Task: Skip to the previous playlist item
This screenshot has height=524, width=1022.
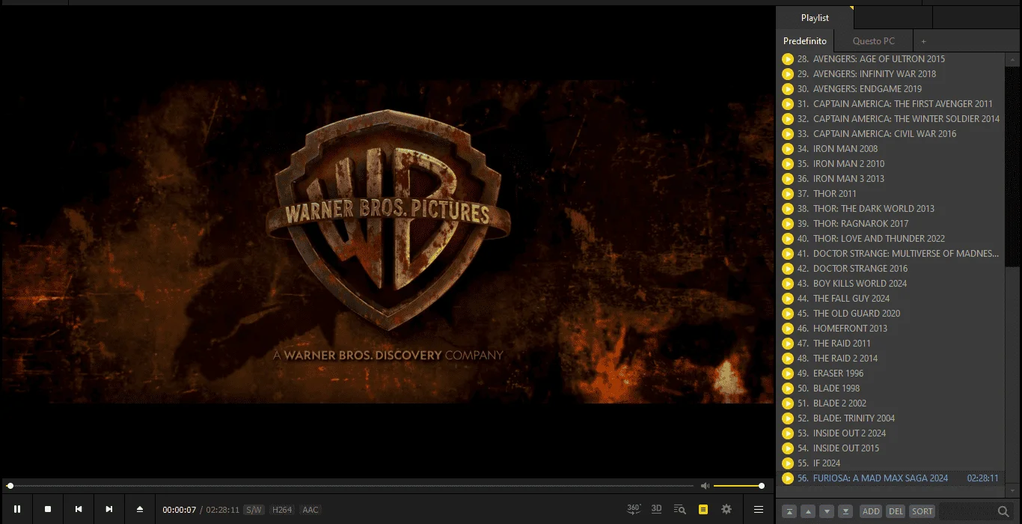Action: pos(79,509)
